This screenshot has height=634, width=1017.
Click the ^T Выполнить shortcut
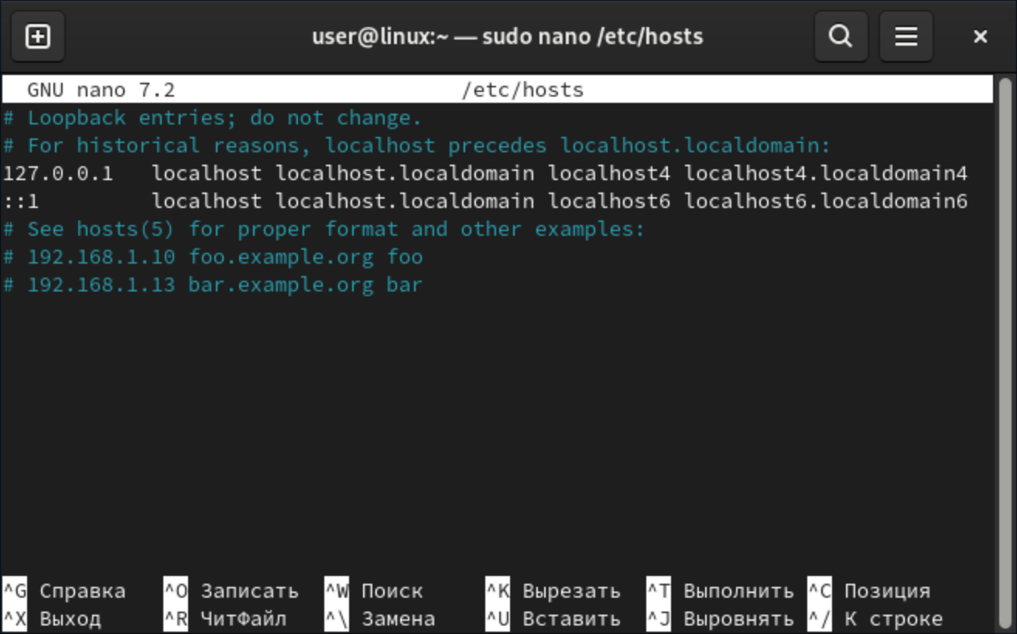click(x=721, y=591)
